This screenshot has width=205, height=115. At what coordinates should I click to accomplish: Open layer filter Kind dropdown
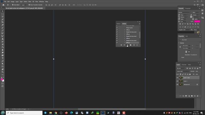[x=181, y=68]
